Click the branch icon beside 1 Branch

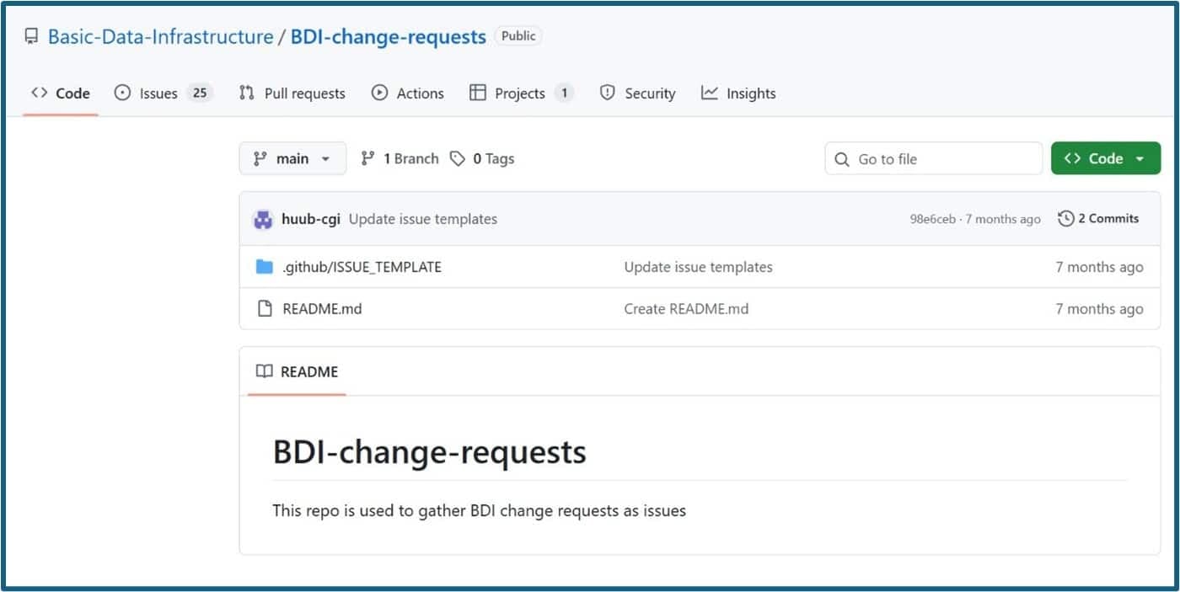367,158
